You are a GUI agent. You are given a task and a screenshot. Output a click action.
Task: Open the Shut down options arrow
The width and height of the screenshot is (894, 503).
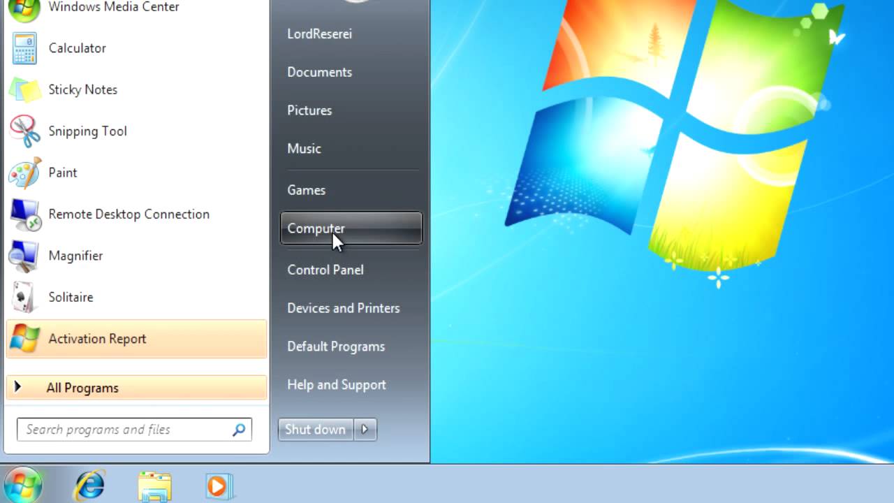pyautogui.click(x=365, y=430)
